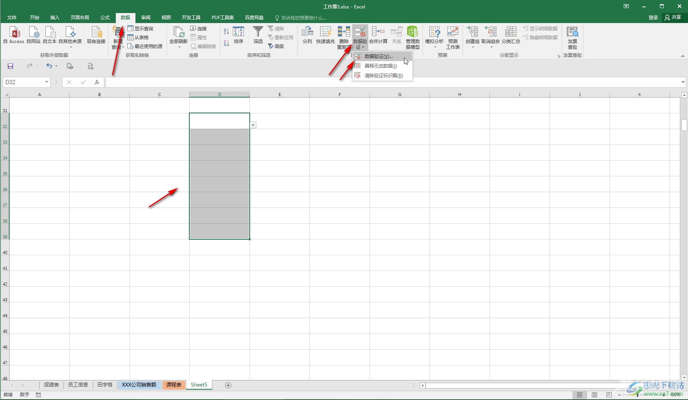Click the Tell Me search box

tap(301, 18)
